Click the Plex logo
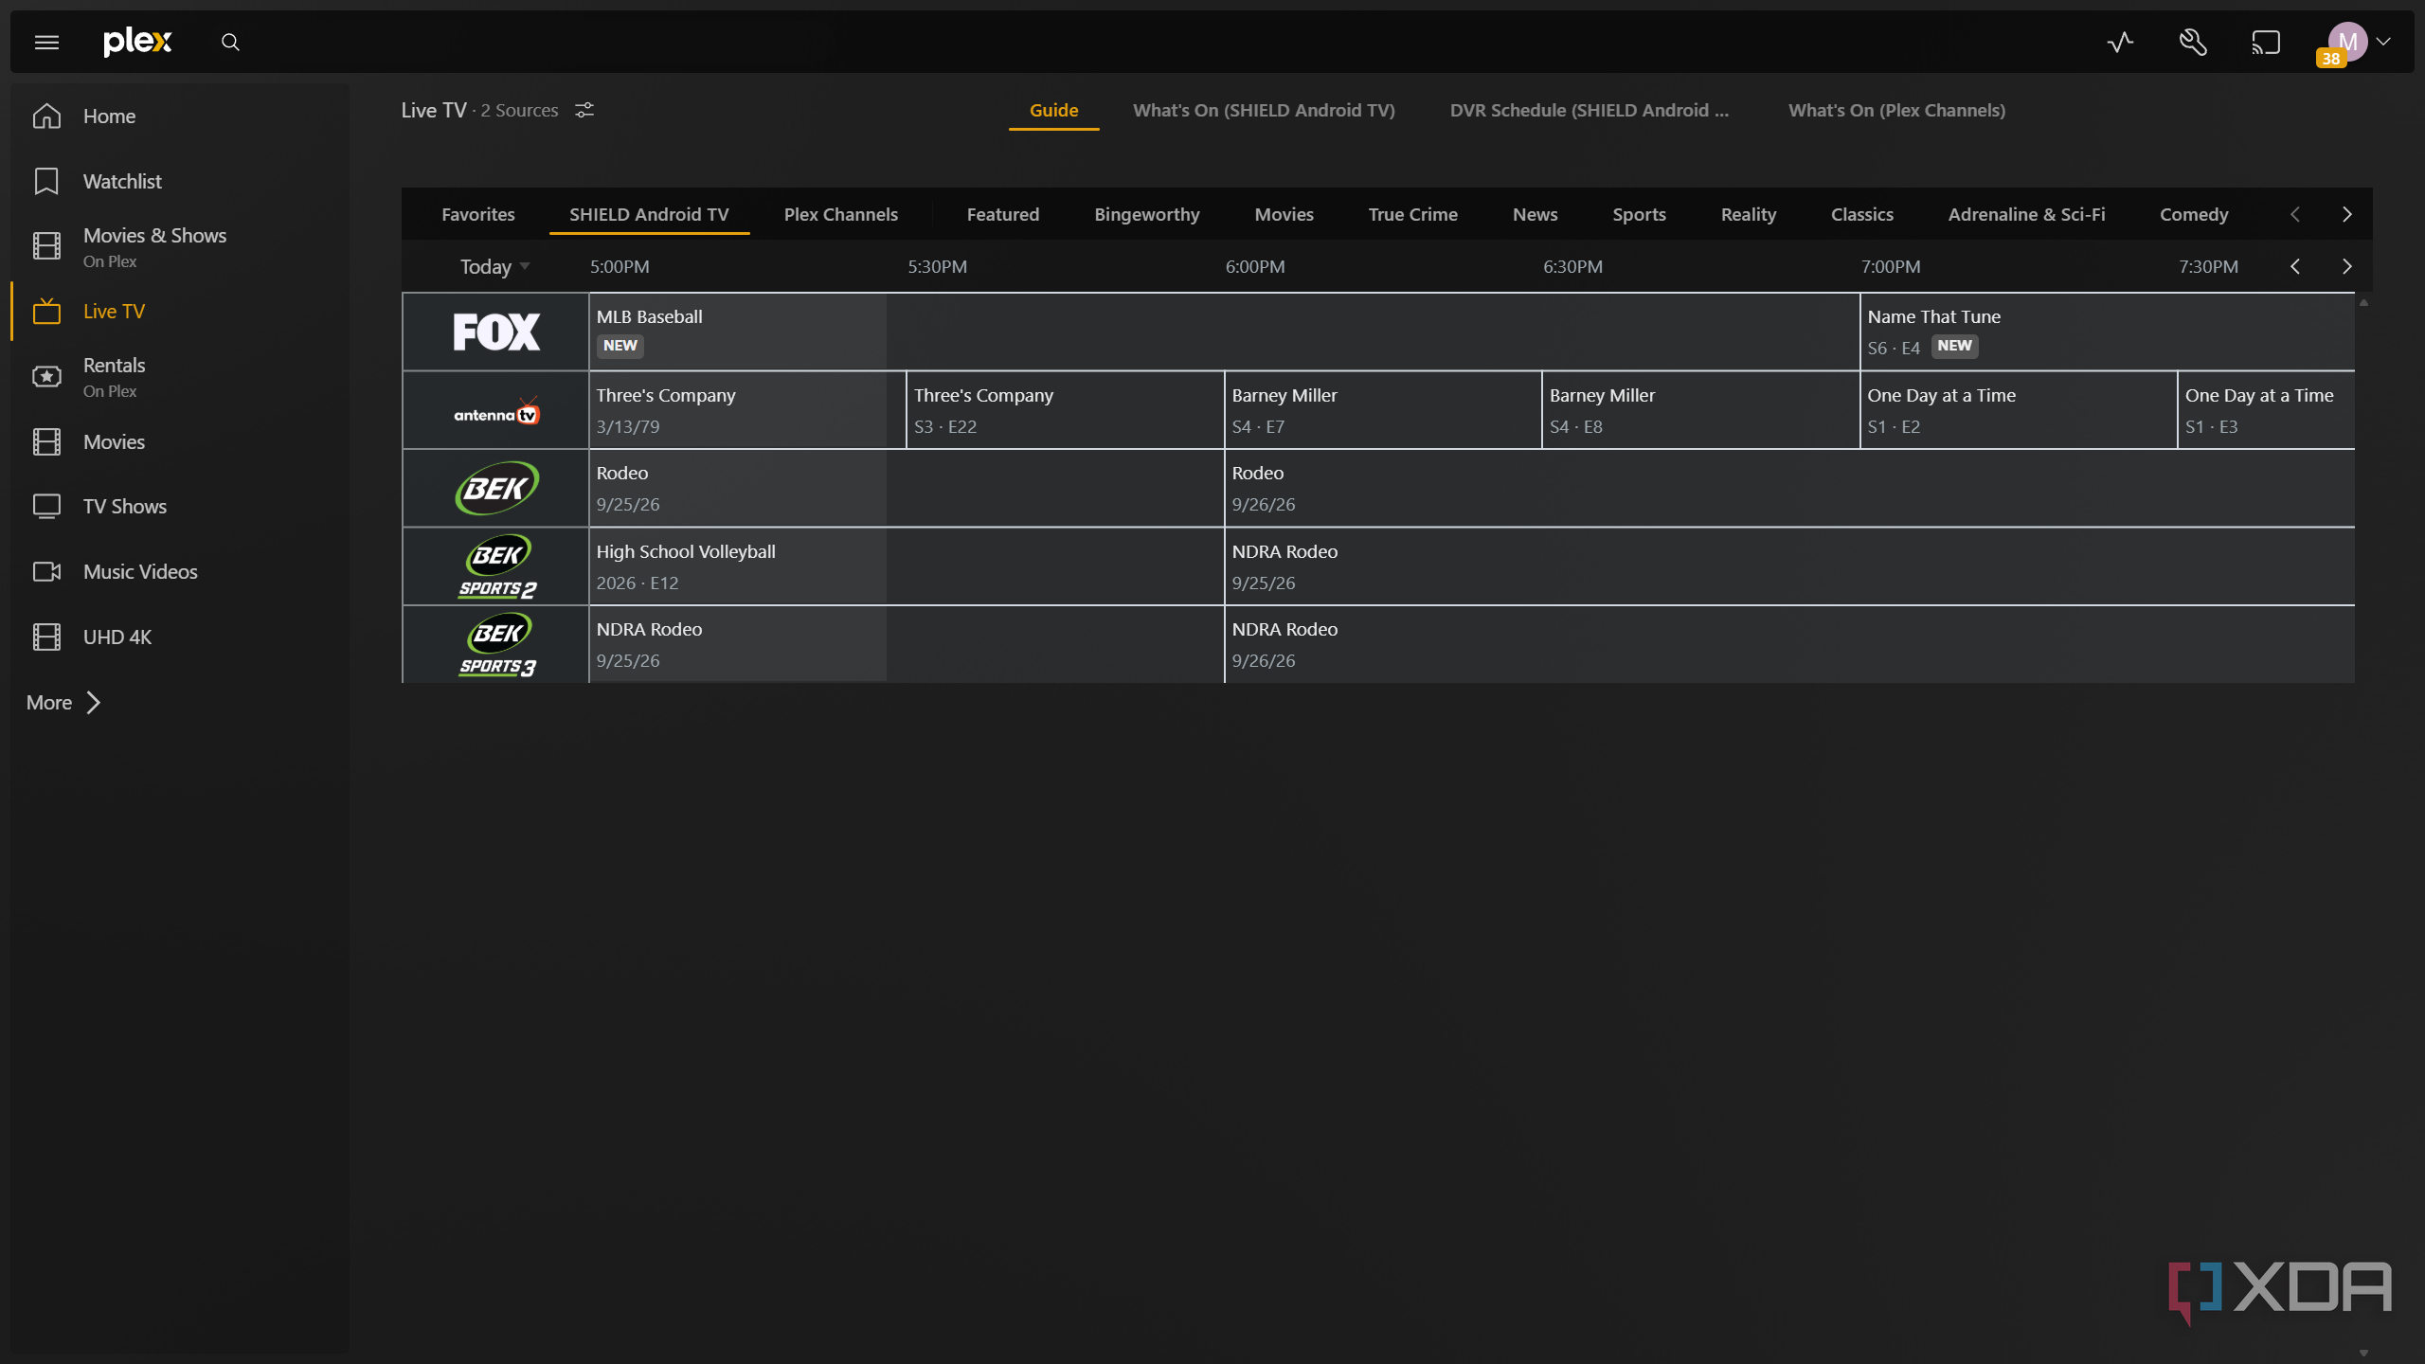This screenshot has height=1364, width=2425. [x=137, y=42]
